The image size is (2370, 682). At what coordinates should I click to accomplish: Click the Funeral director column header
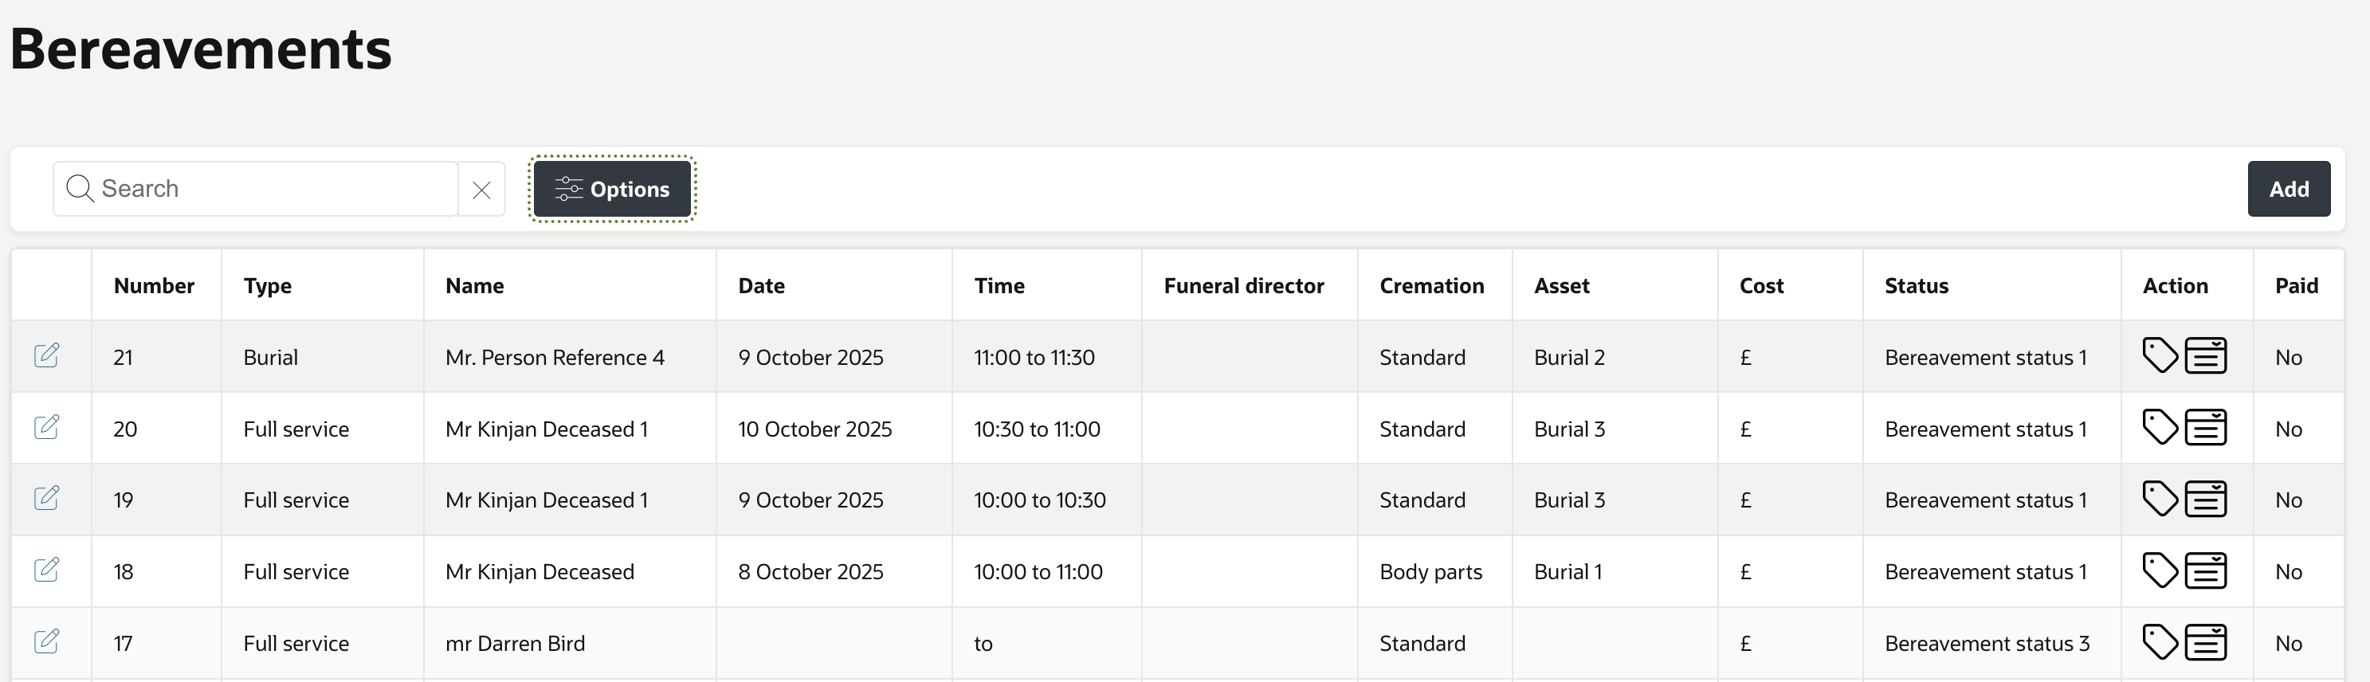coord(1243,286)
